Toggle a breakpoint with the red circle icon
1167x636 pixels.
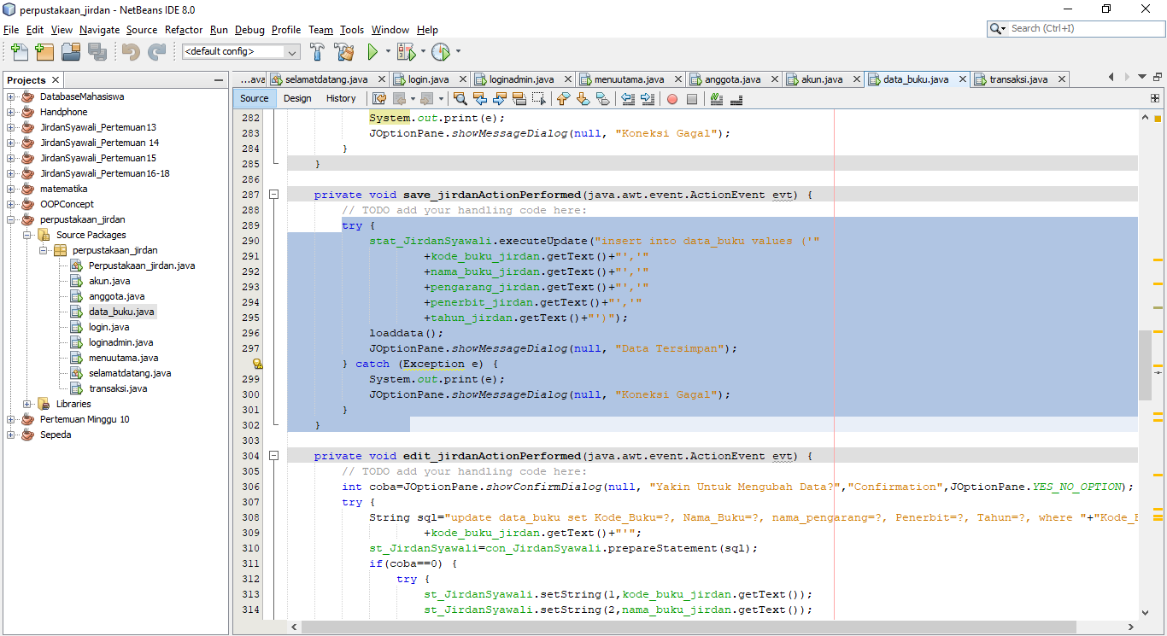coord(672,98)
